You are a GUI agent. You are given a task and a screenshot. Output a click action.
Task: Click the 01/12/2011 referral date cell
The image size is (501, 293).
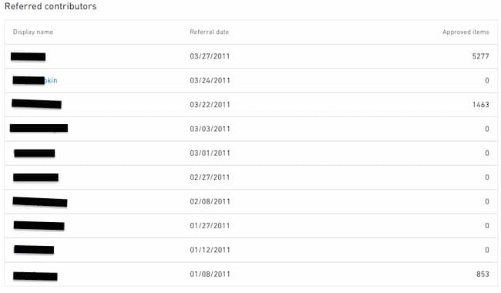[210, 250]
